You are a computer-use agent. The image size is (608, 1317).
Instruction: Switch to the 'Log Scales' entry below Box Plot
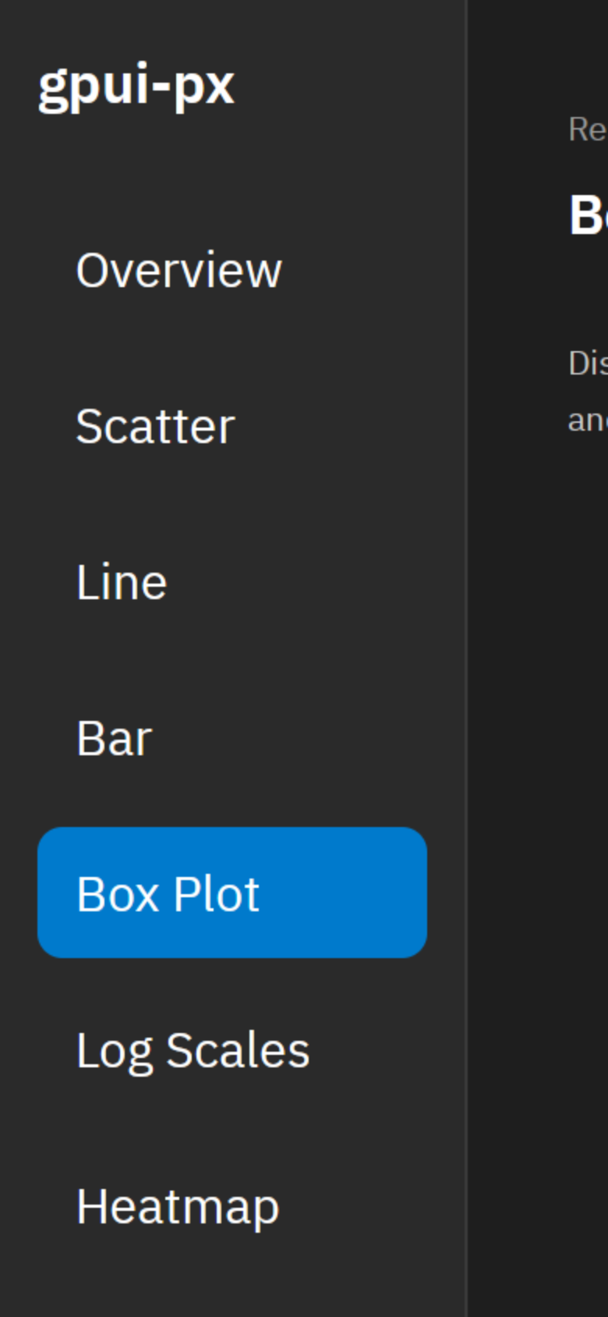(x=193, y=1052)
